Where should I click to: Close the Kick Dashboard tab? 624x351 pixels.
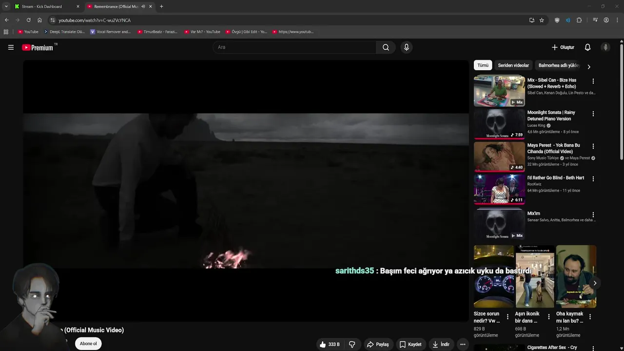pyautogui.click(x=78, y=6)
